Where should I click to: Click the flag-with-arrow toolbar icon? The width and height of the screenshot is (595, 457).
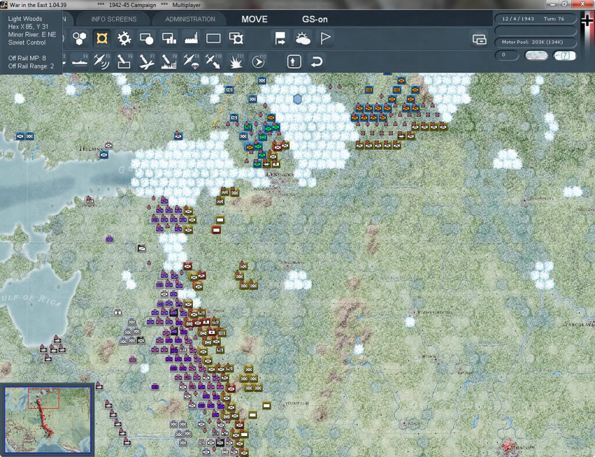pos(280,38)
